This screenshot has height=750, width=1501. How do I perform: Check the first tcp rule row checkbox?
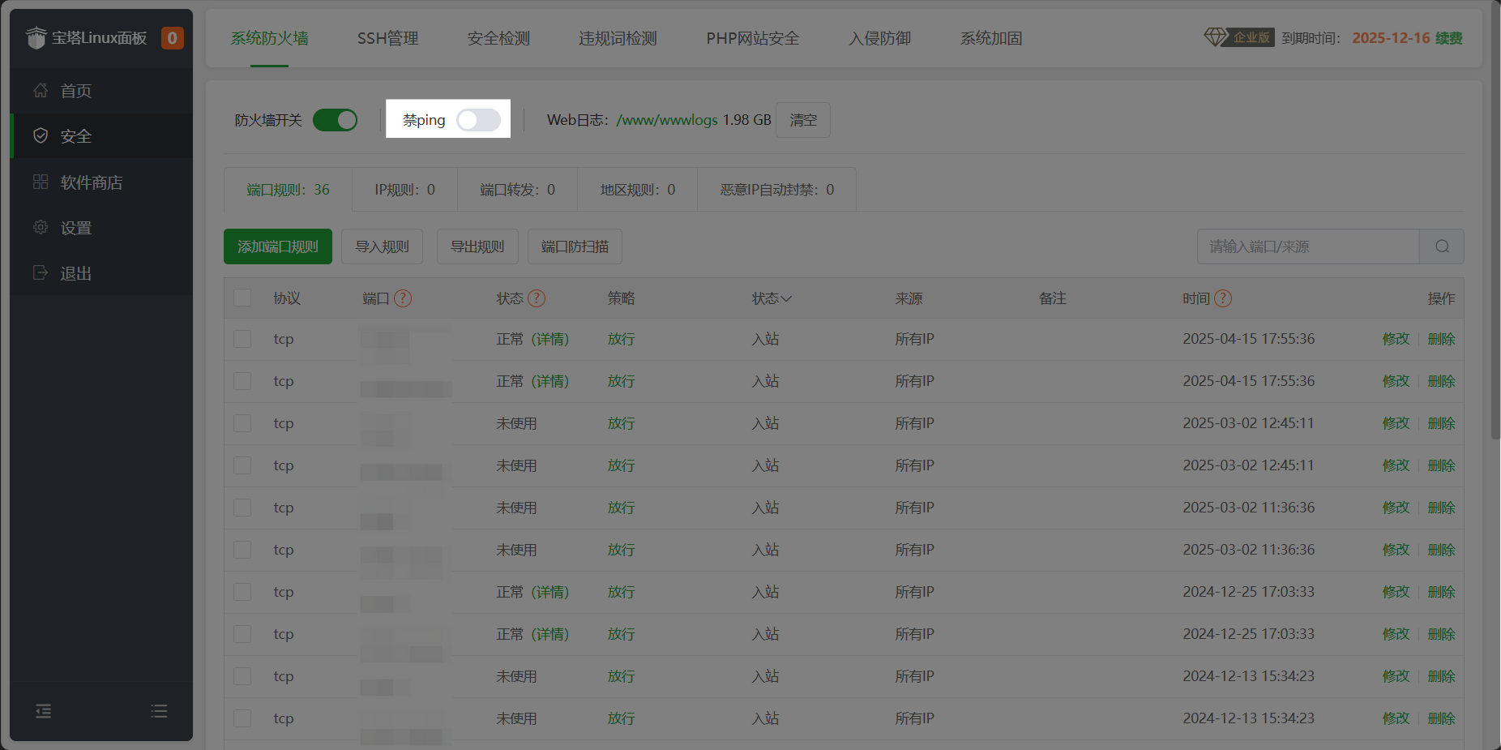point(242,339)
